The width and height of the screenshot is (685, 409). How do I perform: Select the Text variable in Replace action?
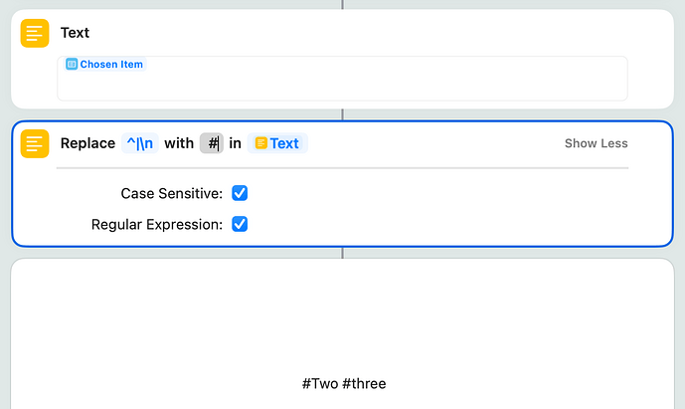pos(278,143)
